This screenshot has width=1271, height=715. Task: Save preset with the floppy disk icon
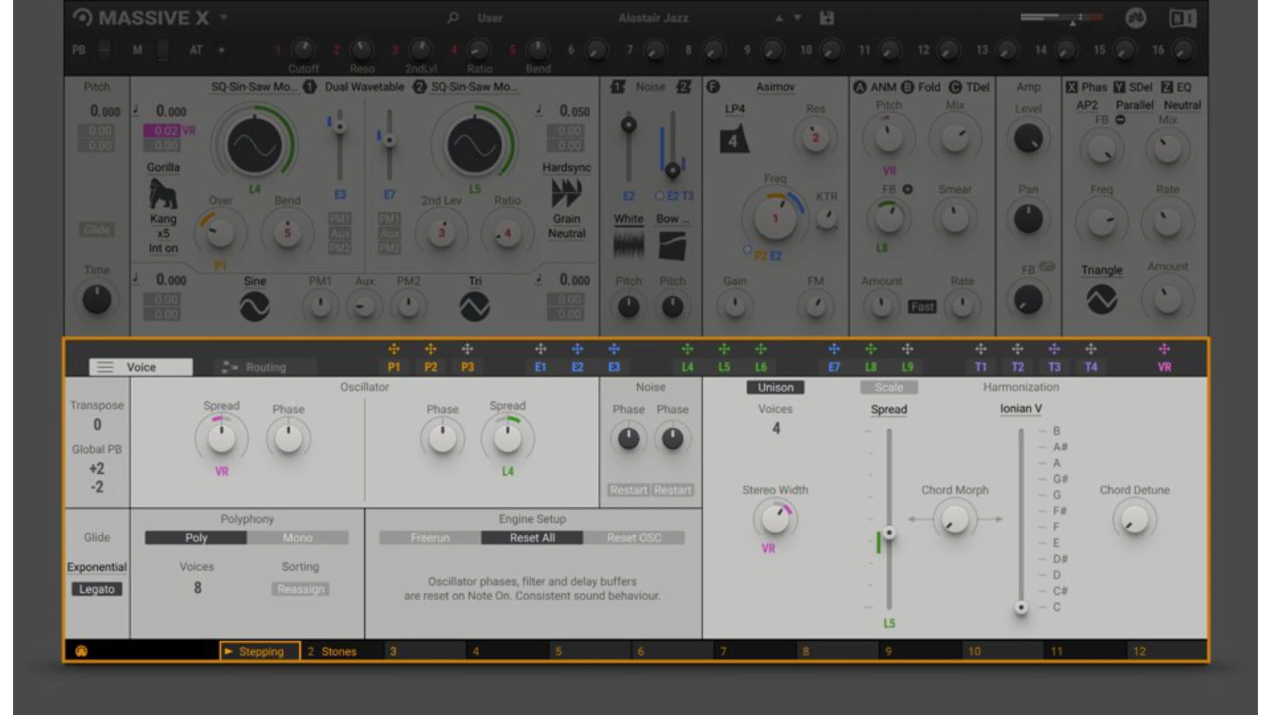click(826, 18)
